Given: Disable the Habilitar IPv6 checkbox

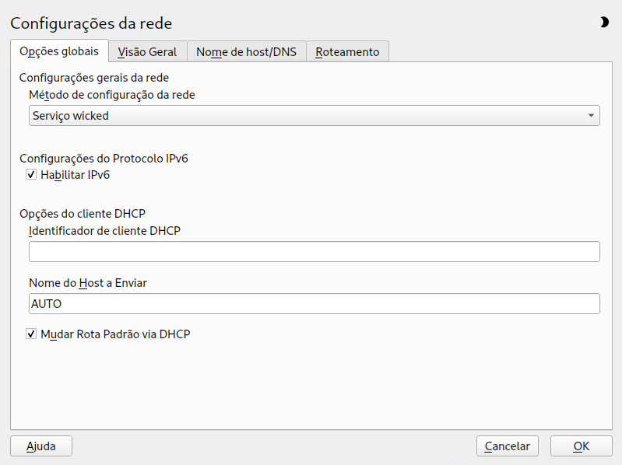Looking at the screenshot, I should point(31,175).
